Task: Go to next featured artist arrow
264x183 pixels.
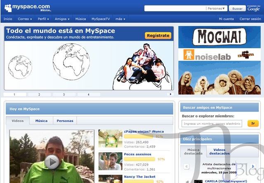Action: click(x=253, y=167)
